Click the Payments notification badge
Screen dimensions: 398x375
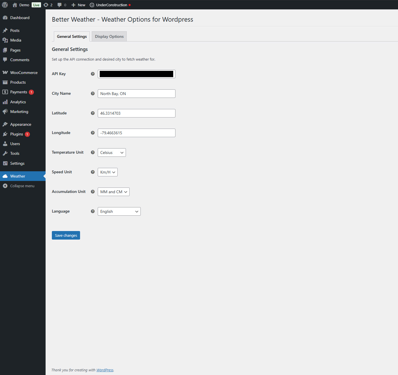[31, 92]
